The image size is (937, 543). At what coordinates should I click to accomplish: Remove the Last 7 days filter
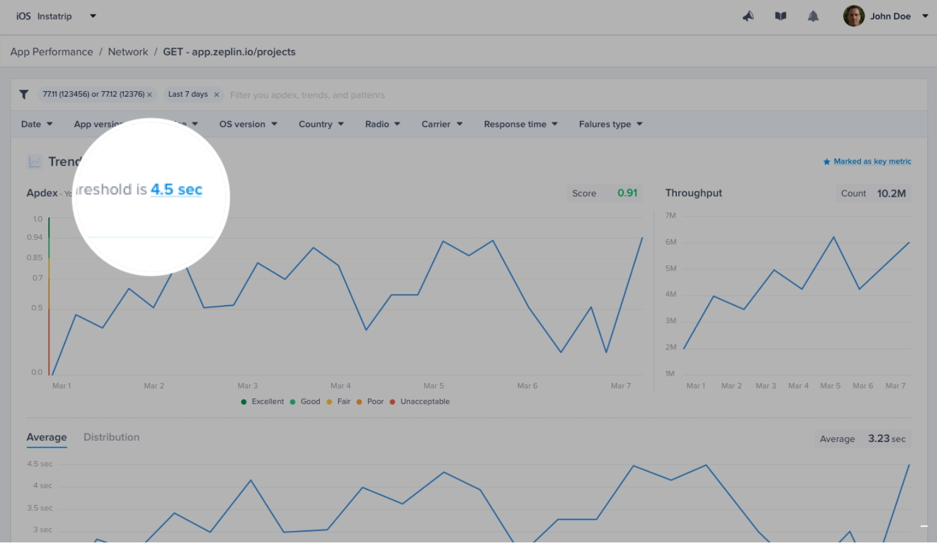pos(216,95)
